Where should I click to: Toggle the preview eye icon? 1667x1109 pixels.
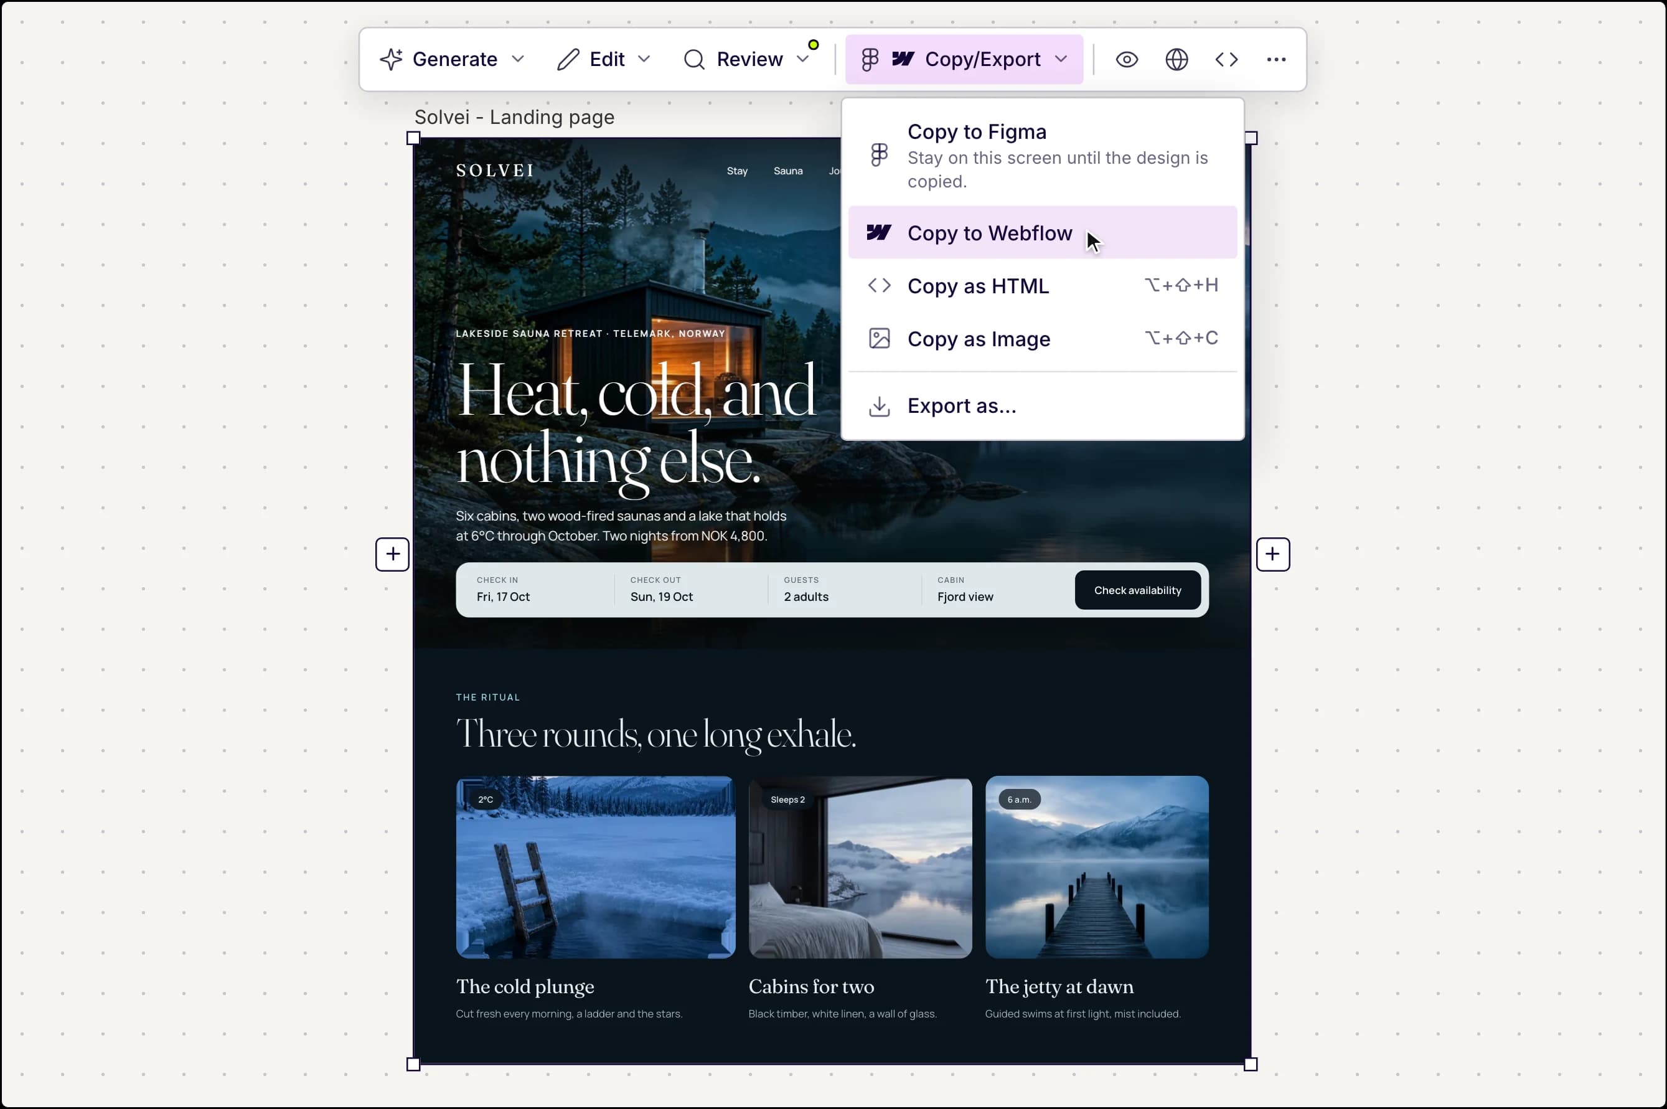(1126, 59)
